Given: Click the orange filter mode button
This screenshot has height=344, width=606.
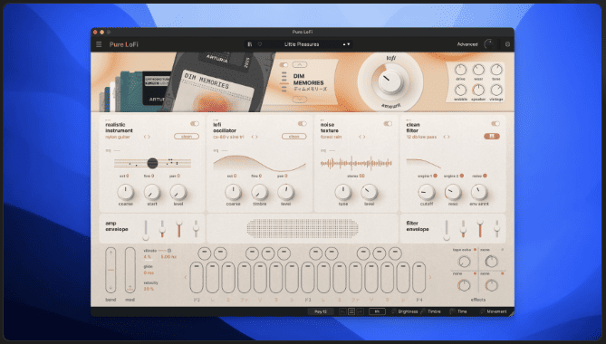Looking at the screenshot, I should (492, 137).
